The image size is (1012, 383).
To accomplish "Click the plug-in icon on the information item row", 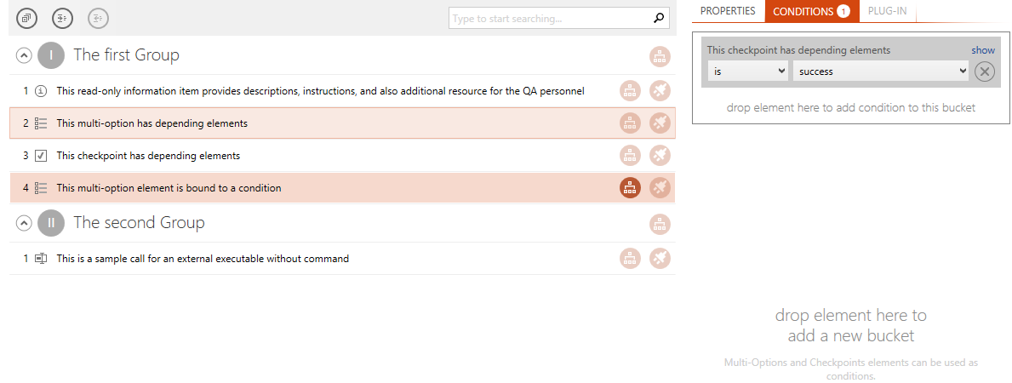I will click(x=660, y=91).
